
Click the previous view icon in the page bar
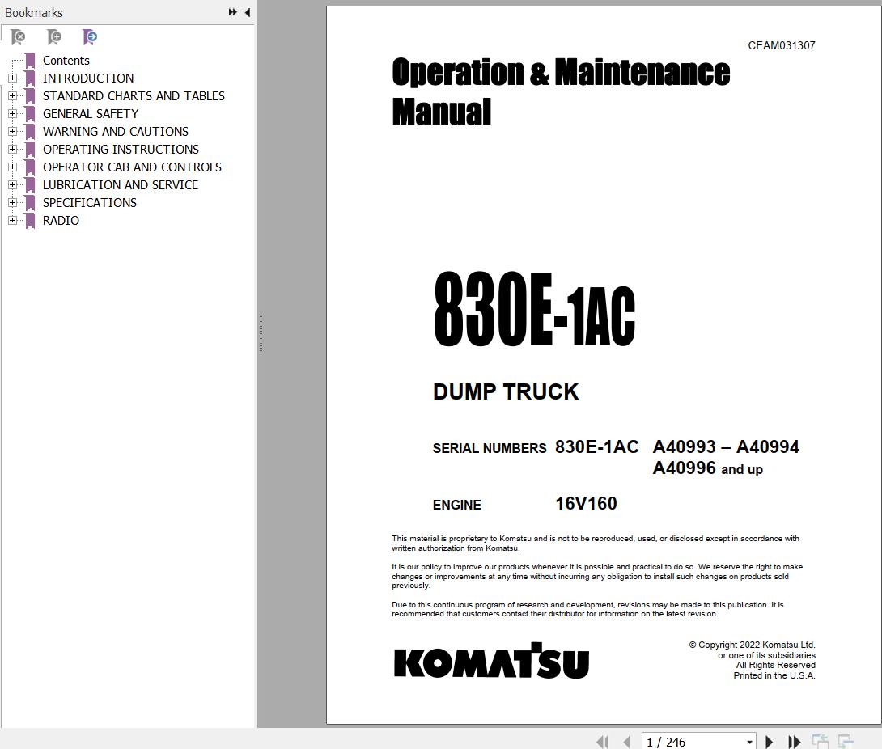click(821, 743)
